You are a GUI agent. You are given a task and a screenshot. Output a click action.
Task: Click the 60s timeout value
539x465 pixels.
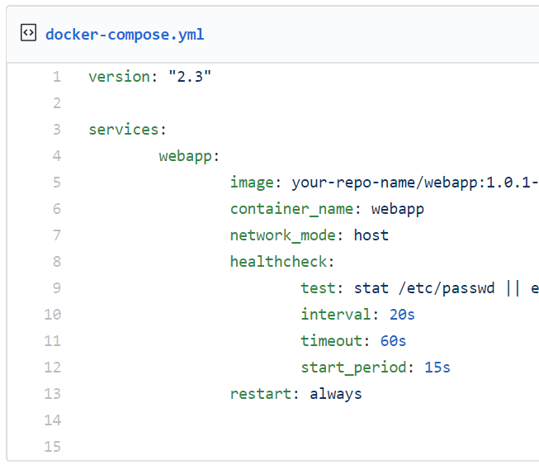[393, 341]
